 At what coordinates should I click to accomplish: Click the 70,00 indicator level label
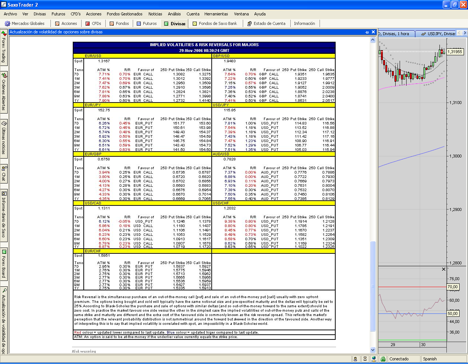pyautogui.click(x=453, y=287)
